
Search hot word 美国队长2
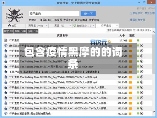pyautogui.click(x=46, y=20)
